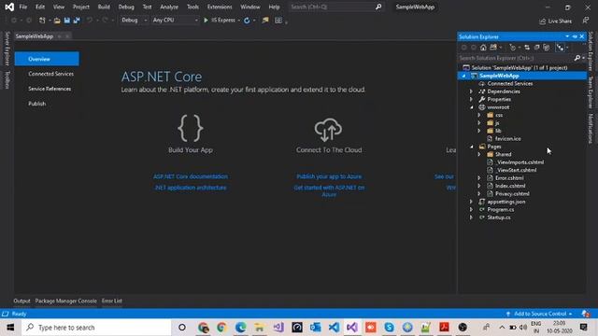This screenshot has width=598, height=336.
Task: Open the Solution Explorer window position dropdown
Action: tap(567, 36)
